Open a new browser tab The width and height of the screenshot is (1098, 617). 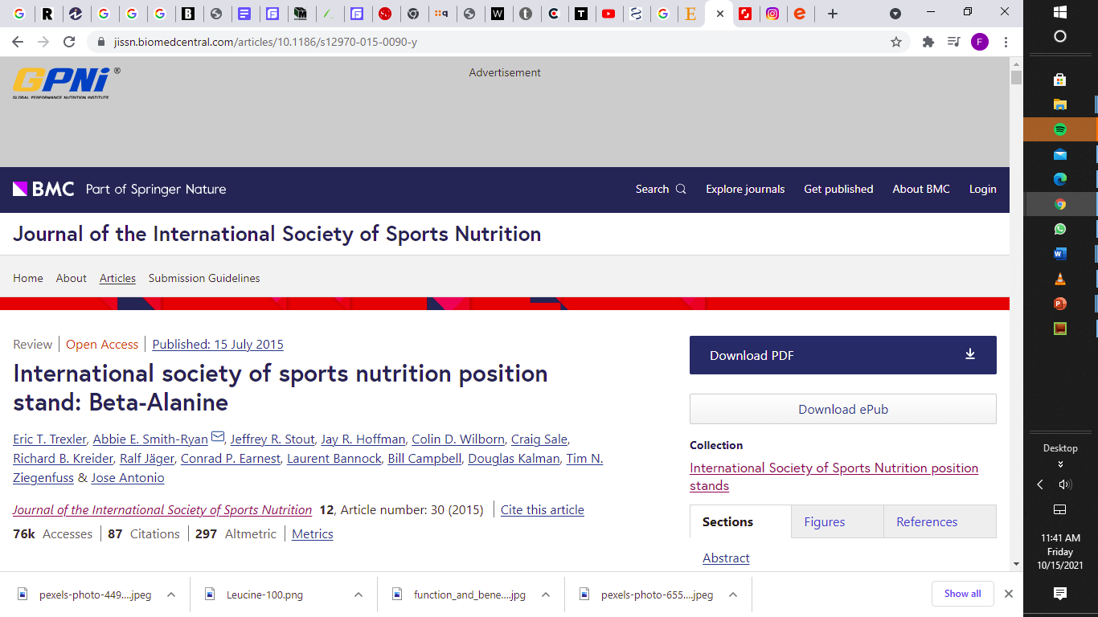click(x=833, y=14)
